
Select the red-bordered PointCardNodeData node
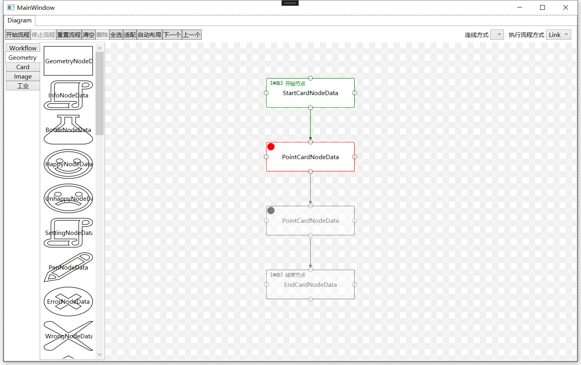[x=311, y=157]
